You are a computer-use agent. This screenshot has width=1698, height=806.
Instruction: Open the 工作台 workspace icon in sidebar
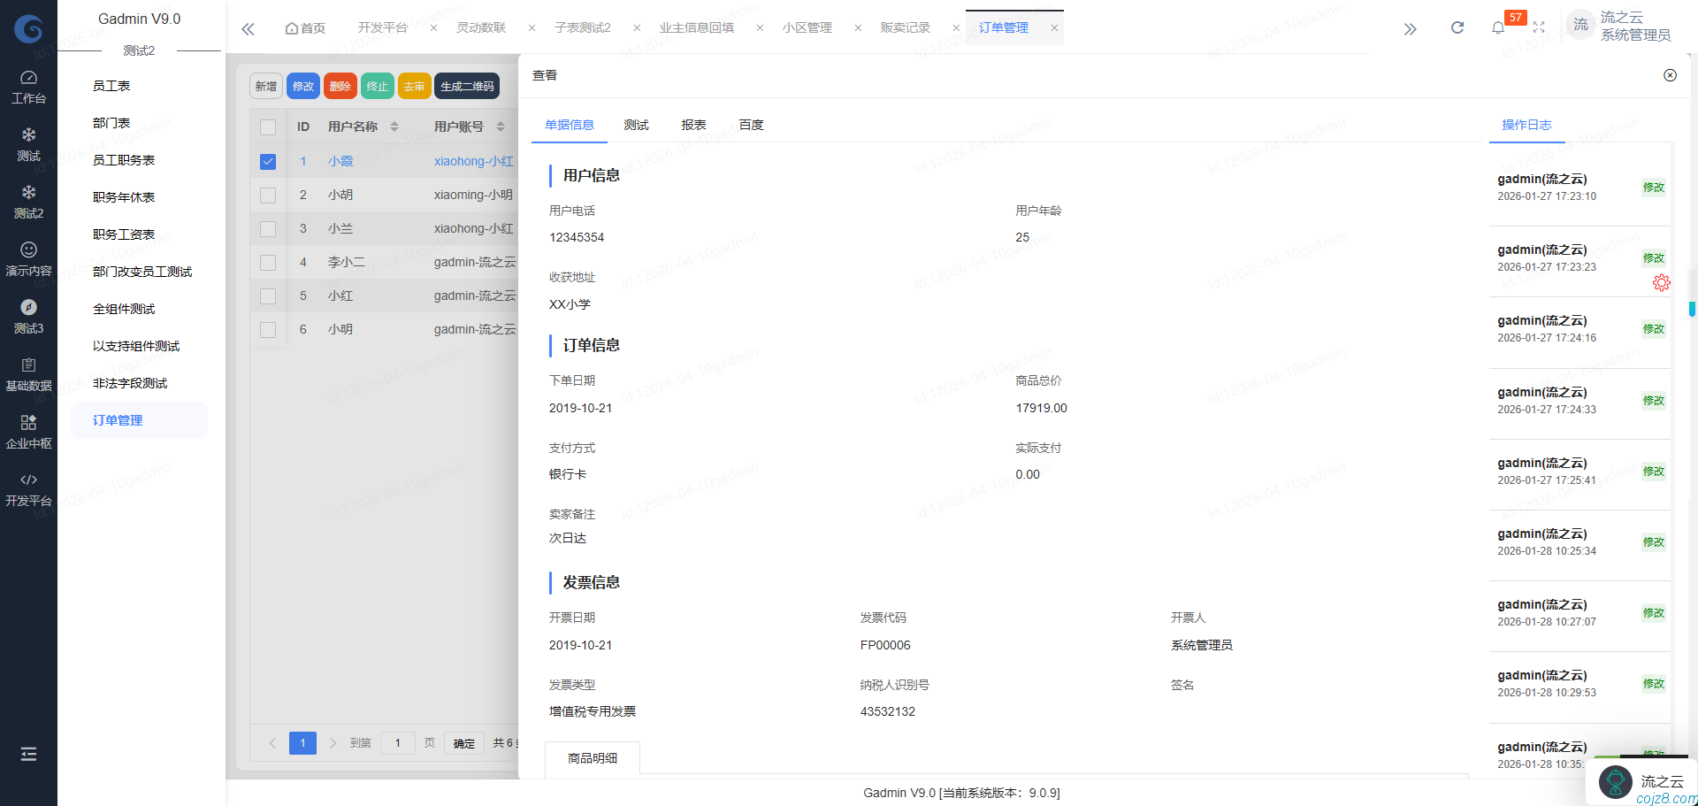(29, 84)
